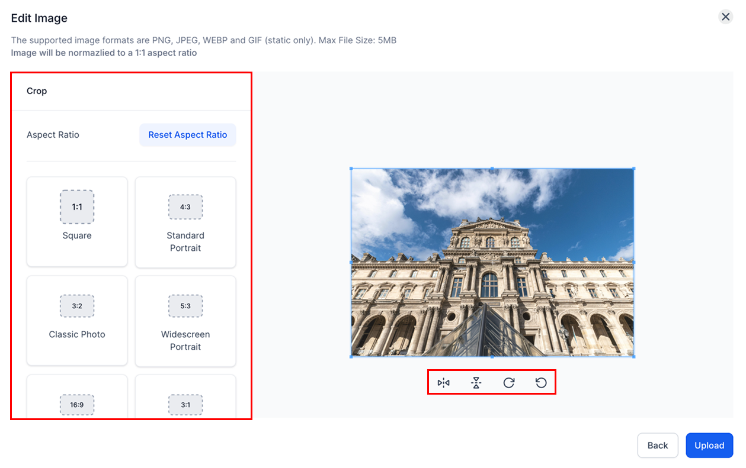Click the Crop panel heading
The height and width of the screenshot is (468, 746).
[x=37, y=91]
